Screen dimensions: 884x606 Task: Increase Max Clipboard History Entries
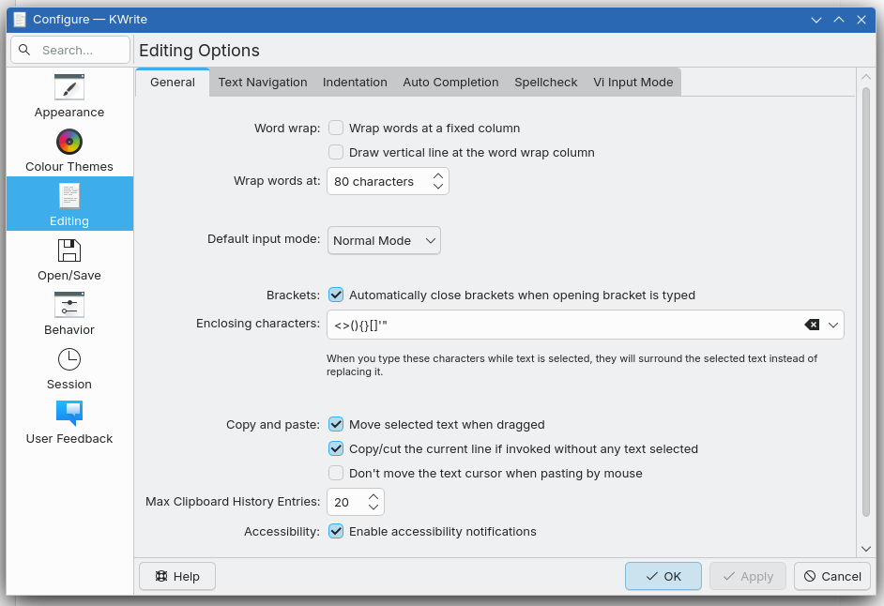click(373, 496)
